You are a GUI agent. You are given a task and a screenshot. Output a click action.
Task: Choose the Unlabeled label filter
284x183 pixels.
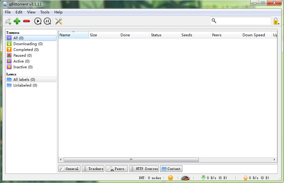(25, 85)
